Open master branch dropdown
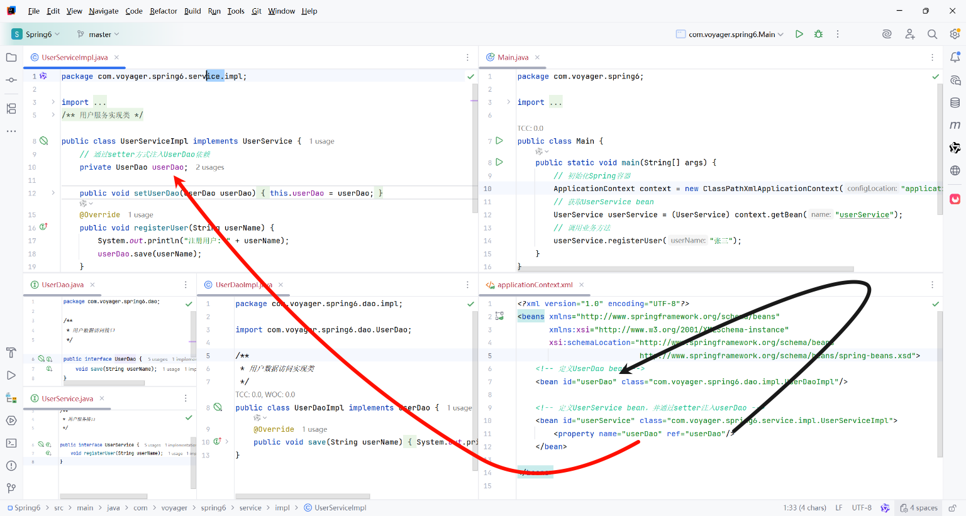Viewport: 966px width, 516px height. [98, 34]
